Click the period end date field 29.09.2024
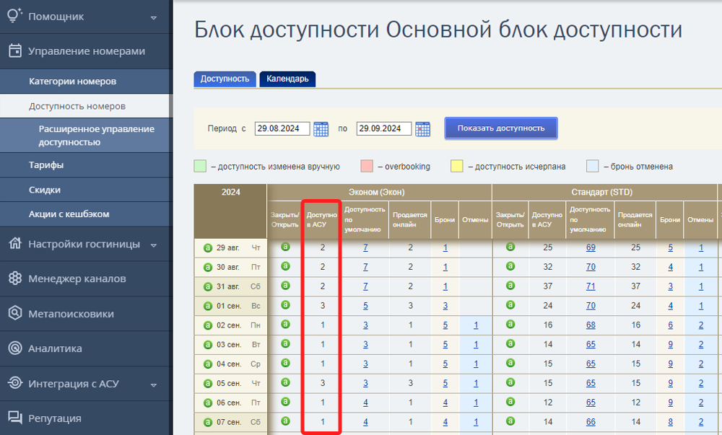This screenshot has width=722, height=435. coord(384,128)
